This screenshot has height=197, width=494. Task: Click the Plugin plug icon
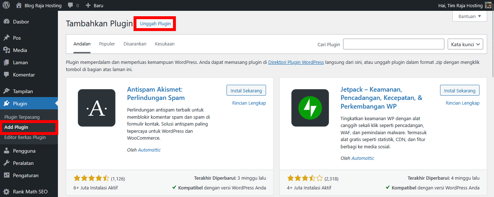7,104
